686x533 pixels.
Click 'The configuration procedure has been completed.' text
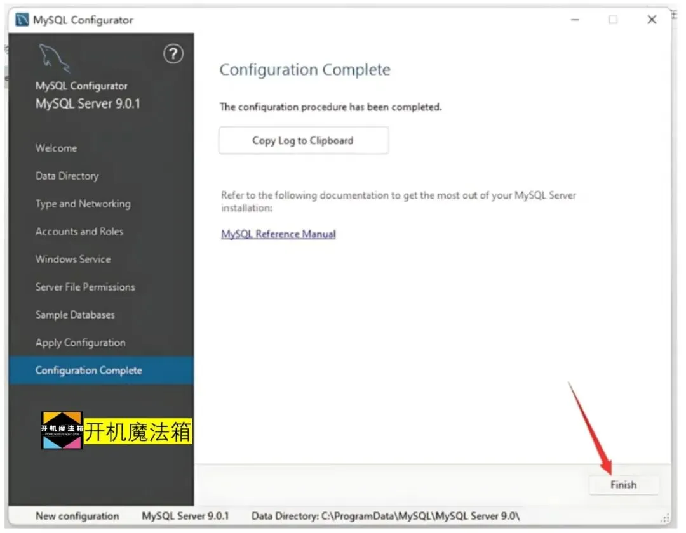pos(331,107)
